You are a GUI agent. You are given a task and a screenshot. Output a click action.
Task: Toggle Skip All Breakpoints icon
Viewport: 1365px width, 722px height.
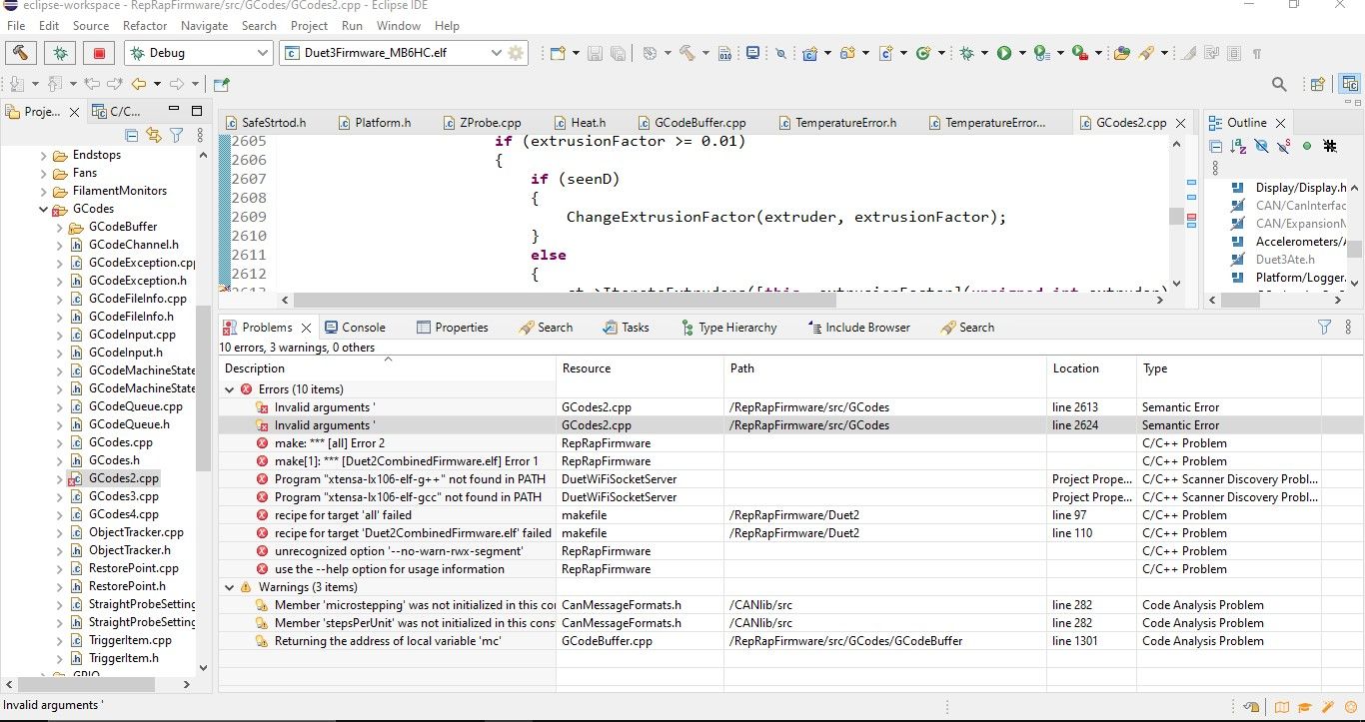(780, 53)
